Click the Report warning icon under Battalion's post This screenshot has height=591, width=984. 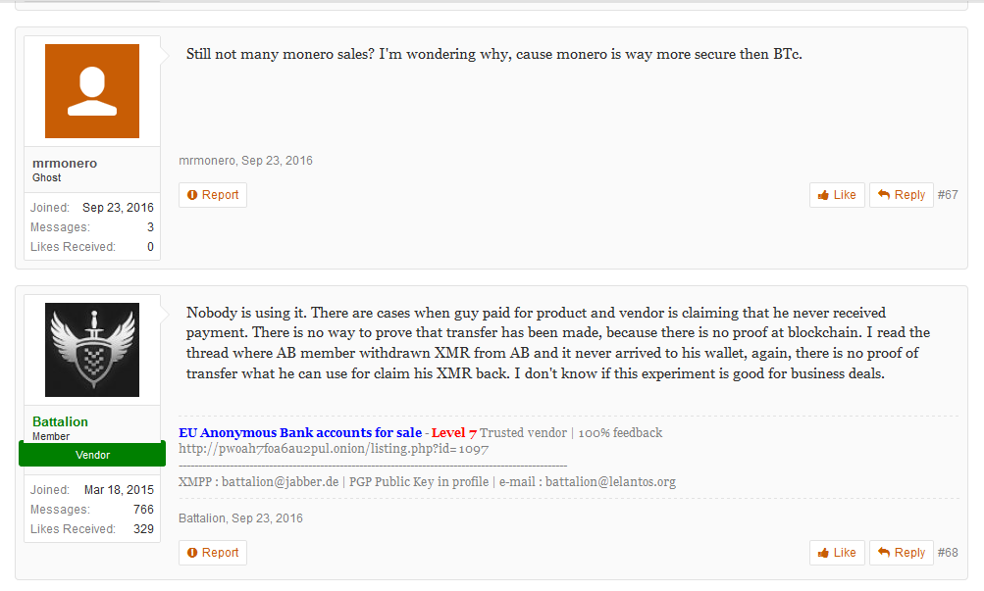(x=192, y=553)
